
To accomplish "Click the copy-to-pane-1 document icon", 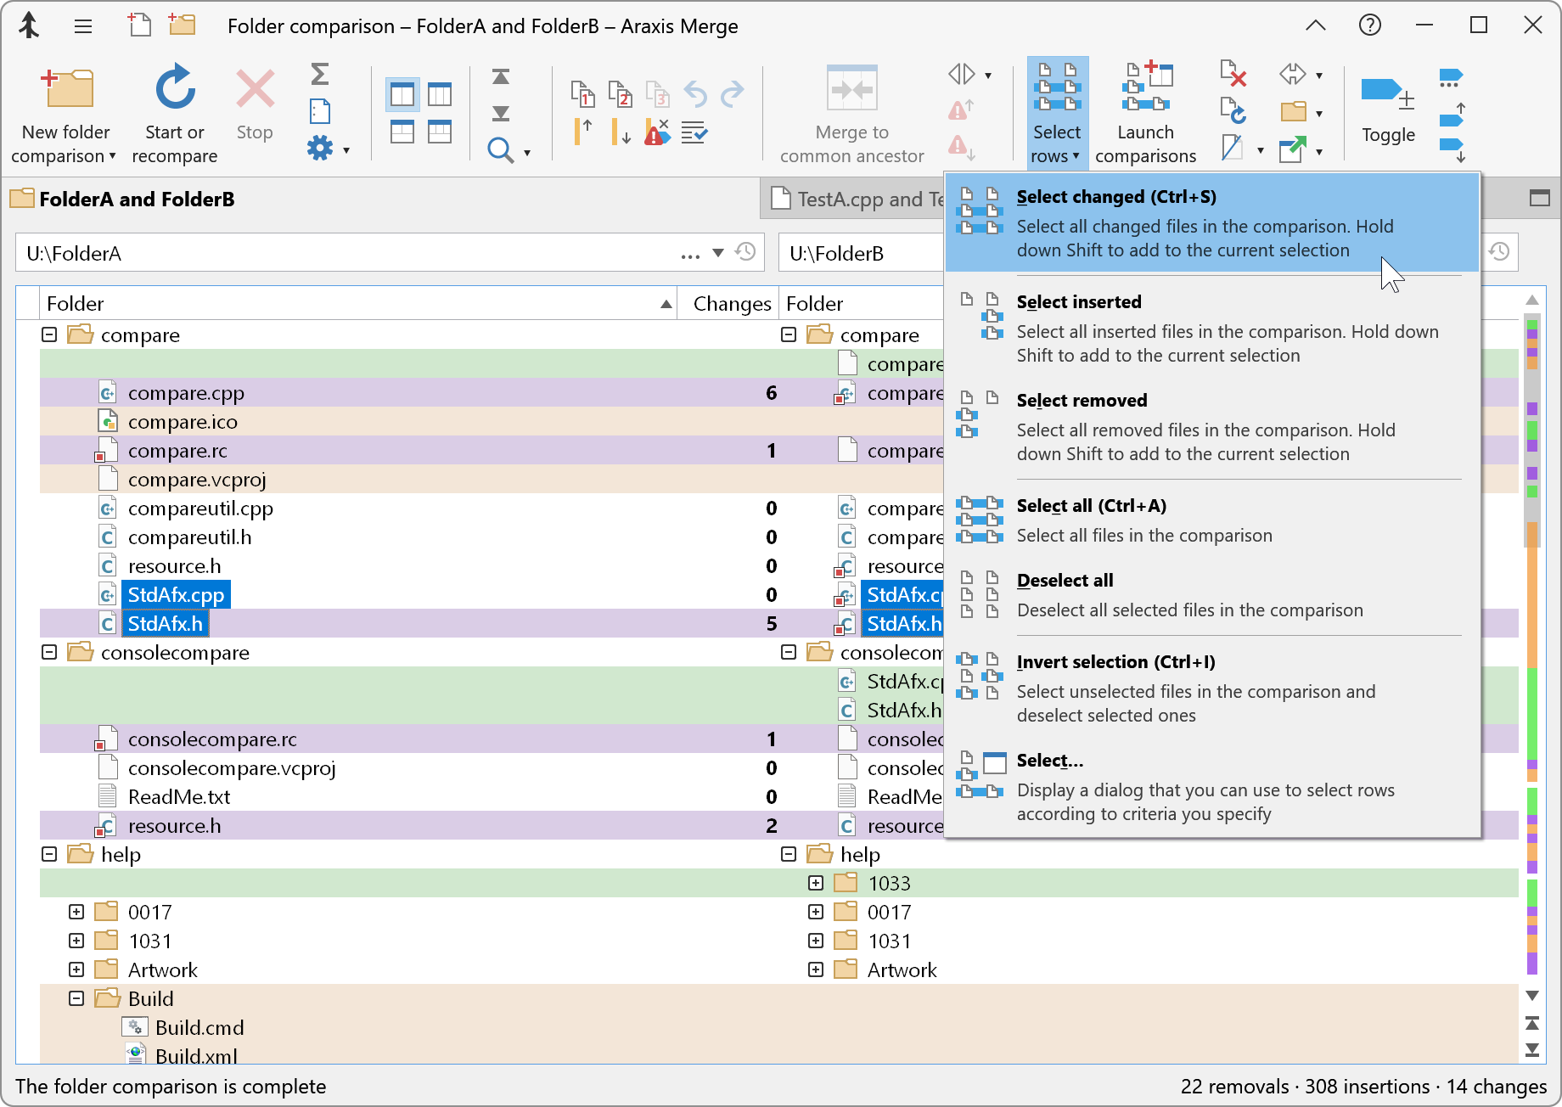I will [x=583, y=95].
